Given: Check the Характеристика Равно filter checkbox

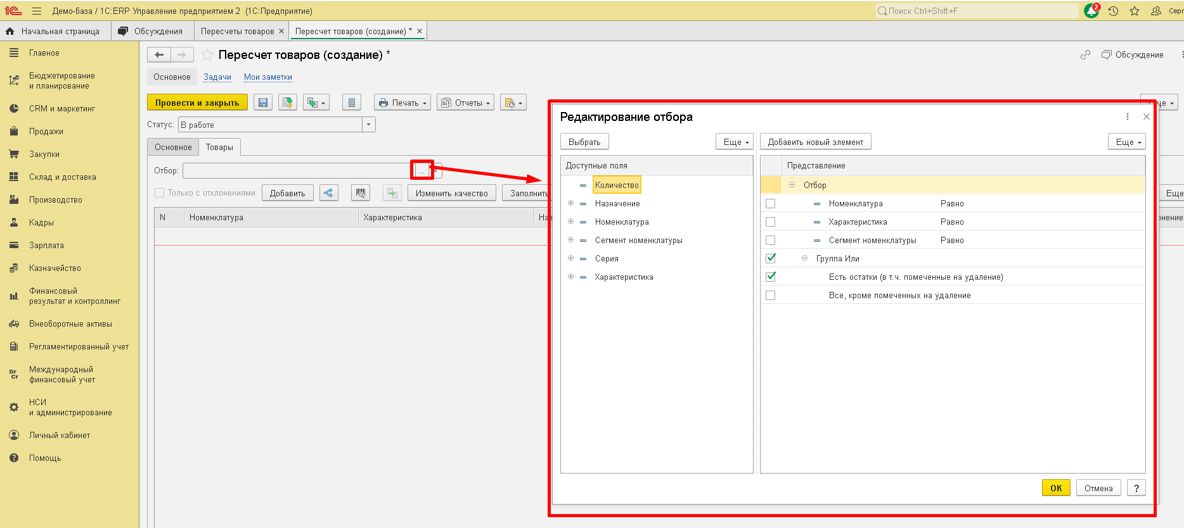Looking at the screenshot, I should point(771,222).
